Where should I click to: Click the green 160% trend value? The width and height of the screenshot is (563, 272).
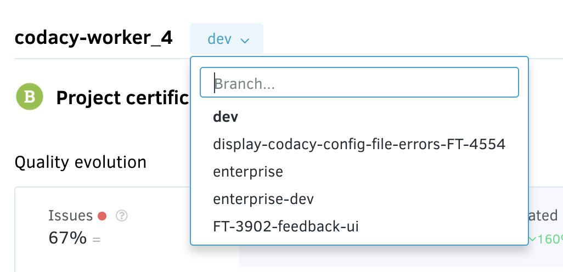pyautogui.click(x=547, y=239)
